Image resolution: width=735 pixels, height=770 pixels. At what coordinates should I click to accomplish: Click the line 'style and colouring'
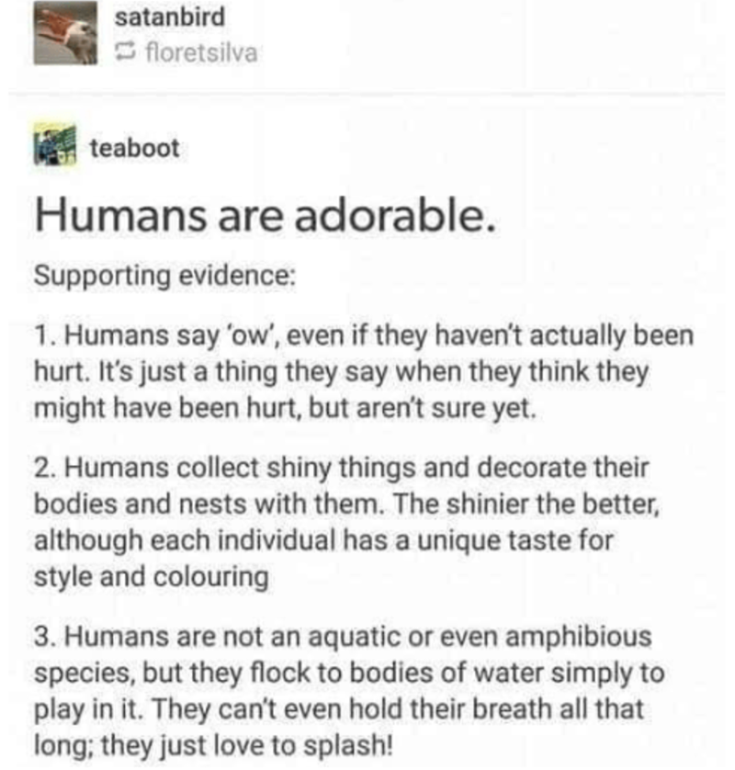[152, 578]
